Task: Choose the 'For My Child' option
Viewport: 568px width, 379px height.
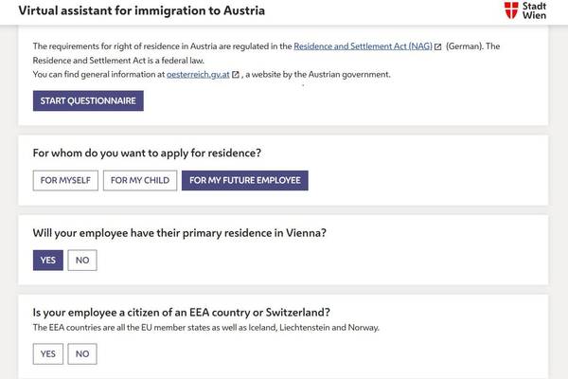Action: 140,181
